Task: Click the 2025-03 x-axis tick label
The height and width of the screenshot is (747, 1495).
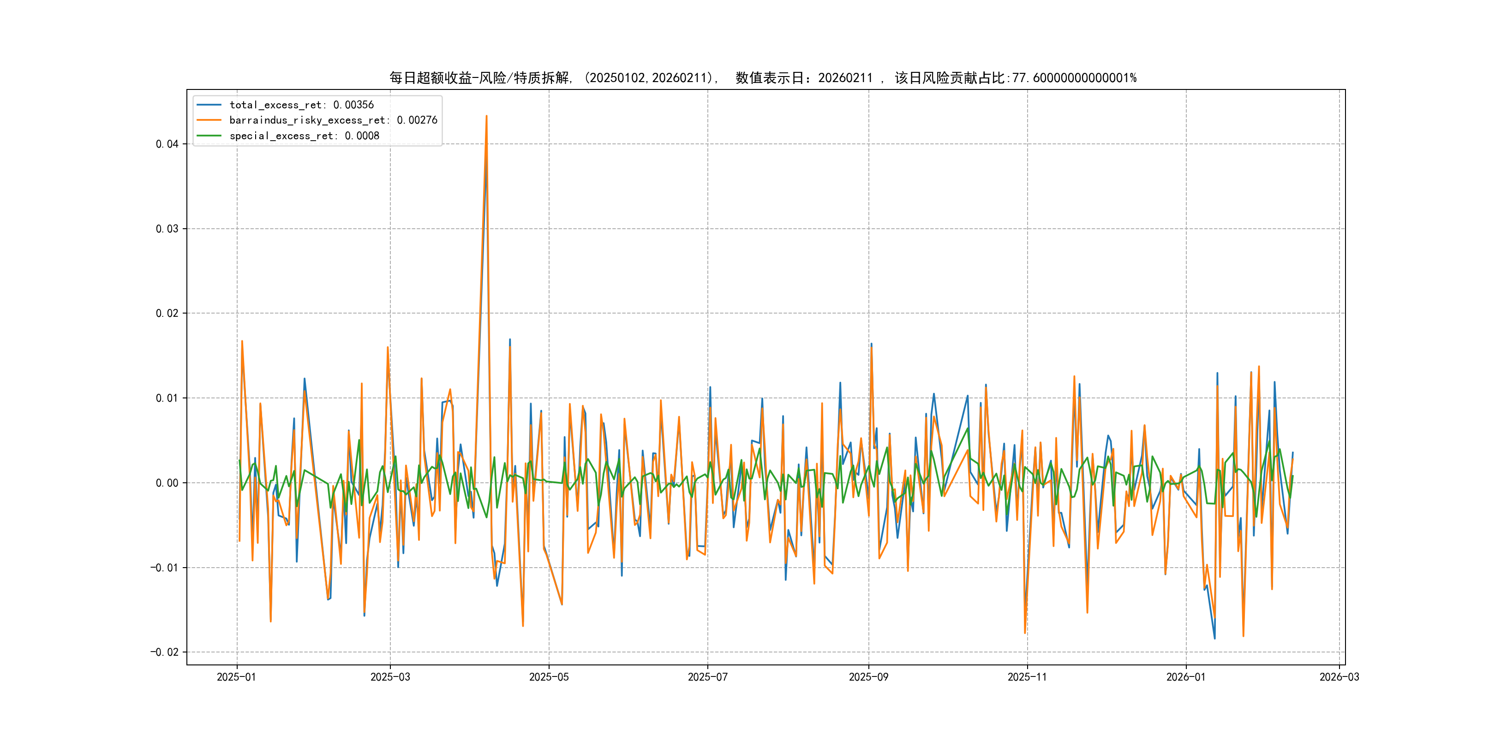Action: coord(390,677)
